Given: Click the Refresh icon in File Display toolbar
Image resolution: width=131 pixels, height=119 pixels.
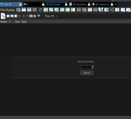Looking at the screenshot, I should point(40,10).
